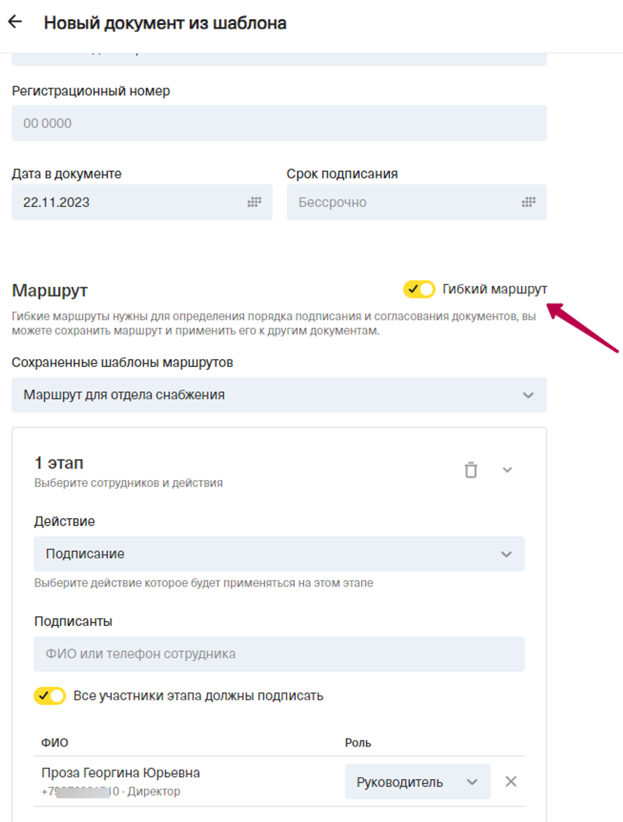Collapse 1 этап with chevron
623x822 pixels.
pyautogui.click(x=507, y=470)
